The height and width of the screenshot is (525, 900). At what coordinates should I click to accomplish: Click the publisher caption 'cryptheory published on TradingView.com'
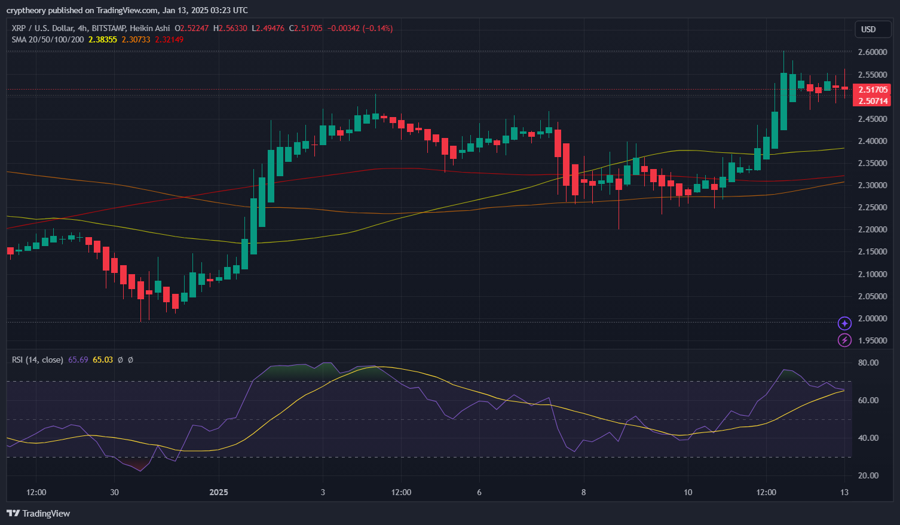tap(82, 10)
